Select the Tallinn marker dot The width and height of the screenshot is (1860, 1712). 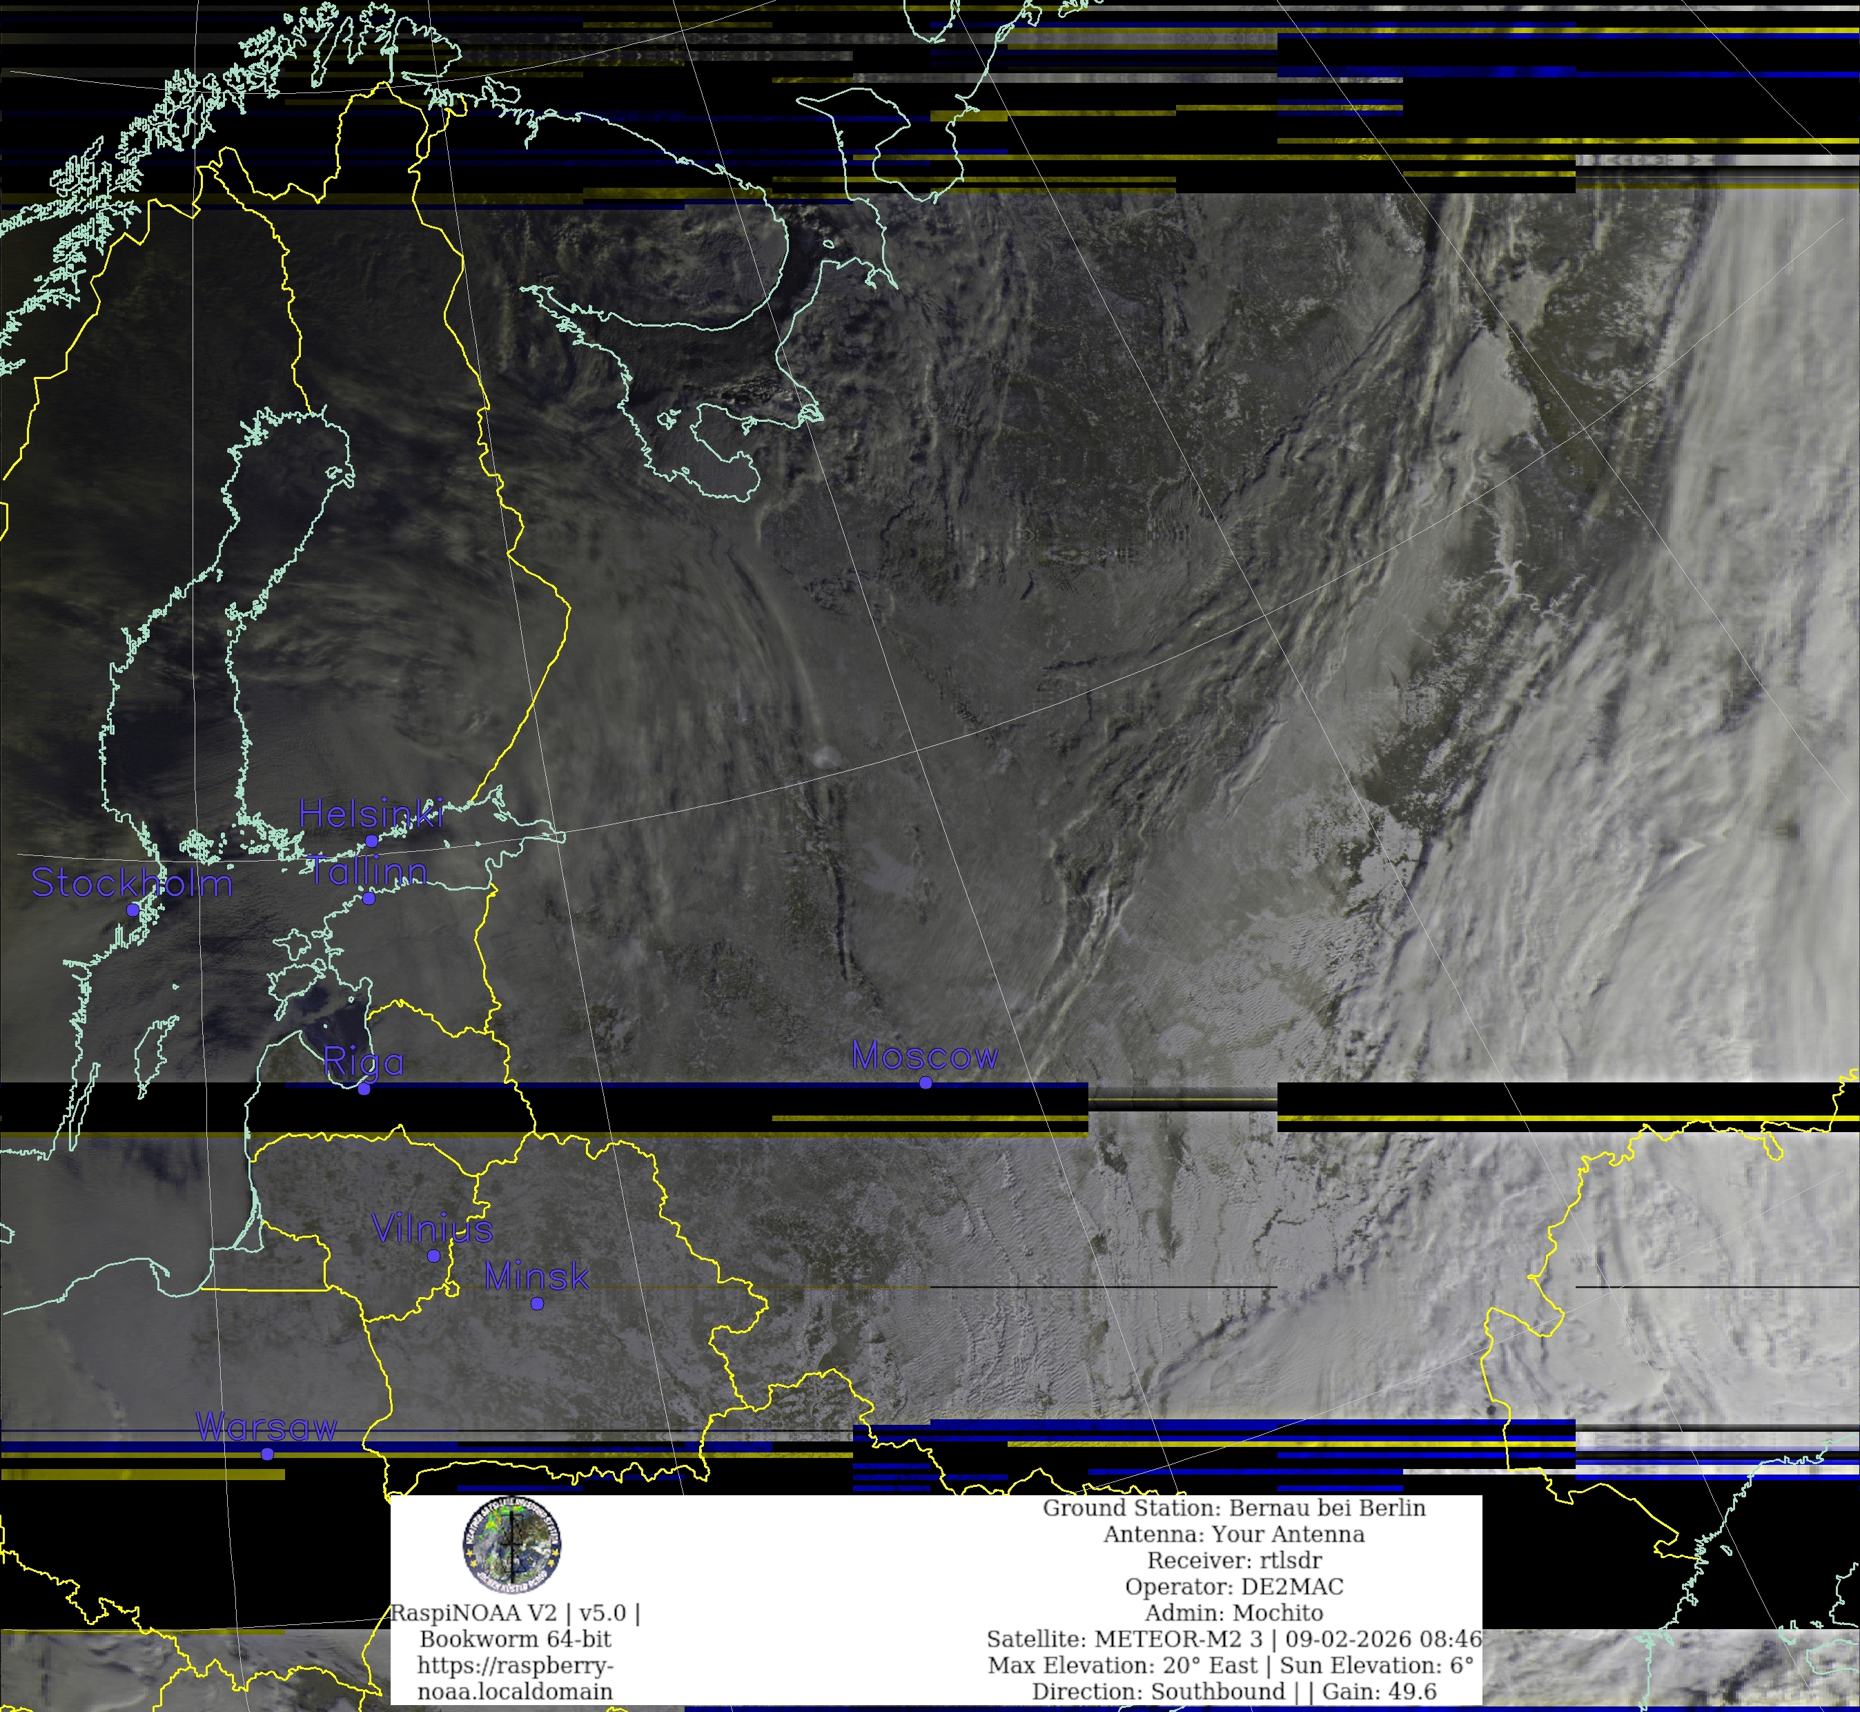pyautogui.click(x=369, y=899)
